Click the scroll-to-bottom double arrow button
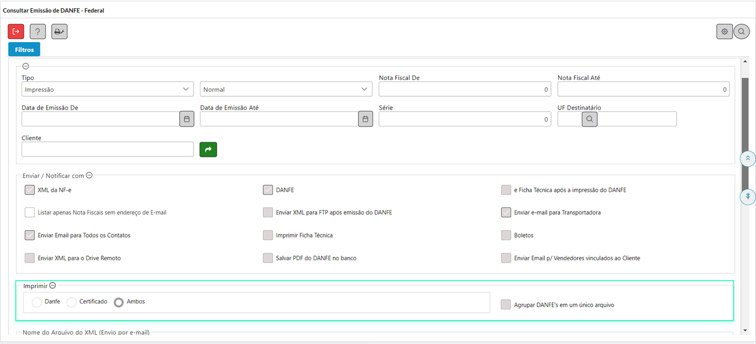Viewport: 756px width, 344px height. click(747, 196)
